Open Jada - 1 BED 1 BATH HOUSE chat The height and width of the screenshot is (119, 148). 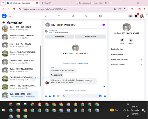coord(20,45)
